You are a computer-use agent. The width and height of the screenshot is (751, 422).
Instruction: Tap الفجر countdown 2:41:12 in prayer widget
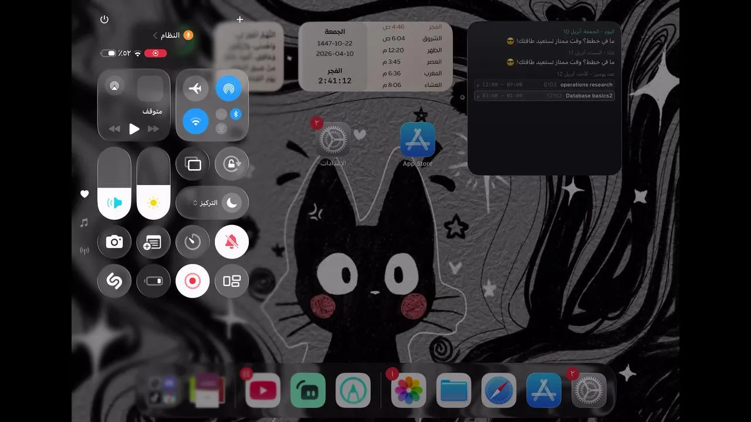334,81
